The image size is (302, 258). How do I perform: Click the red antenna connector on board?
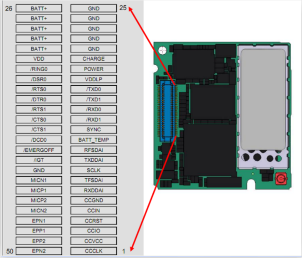(281, 179)
